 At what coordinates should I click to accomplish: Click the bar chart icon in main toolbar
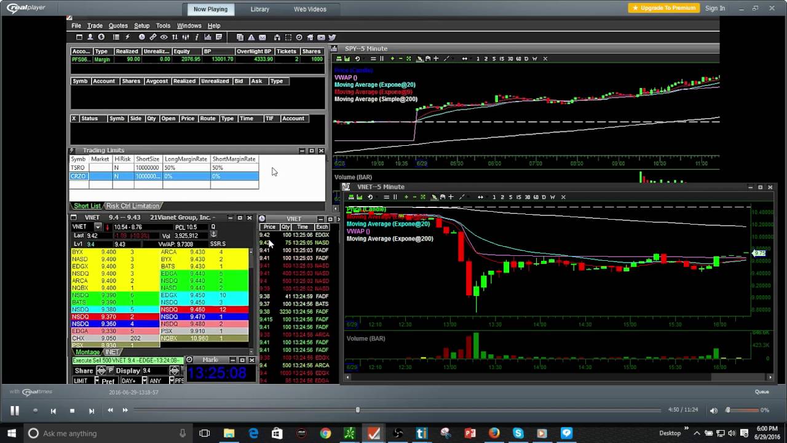click(x=208, y=37)
